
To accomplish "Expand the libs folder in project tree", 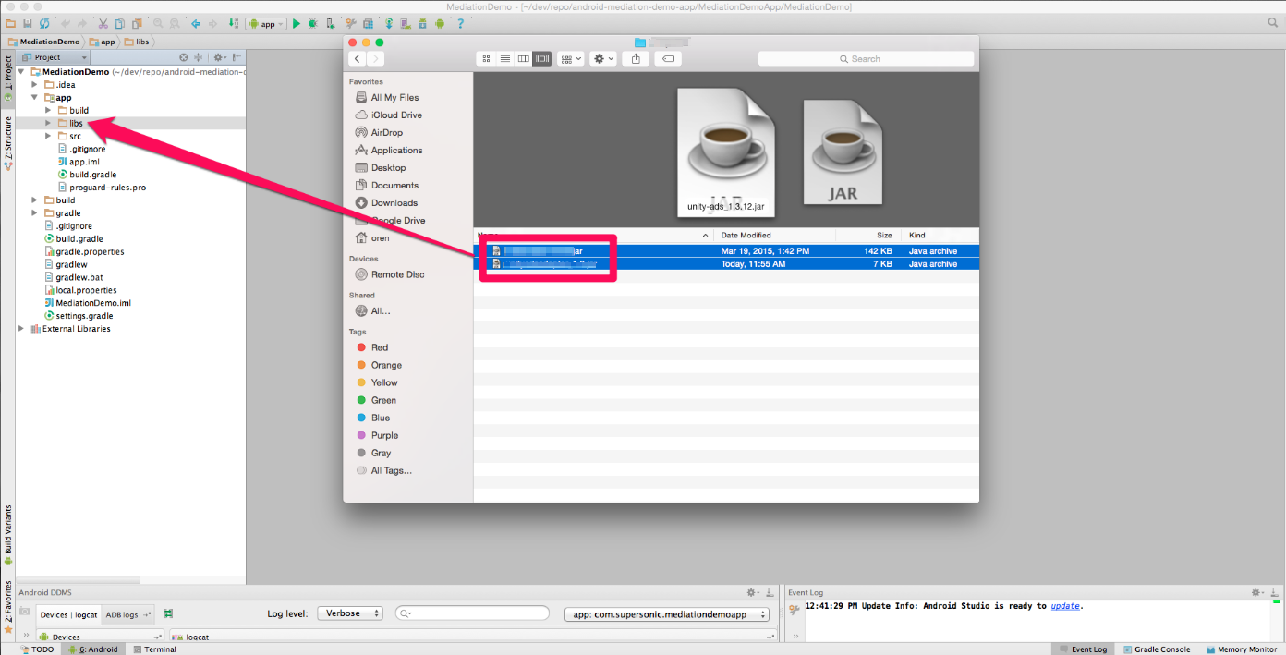I will (48, 122).
